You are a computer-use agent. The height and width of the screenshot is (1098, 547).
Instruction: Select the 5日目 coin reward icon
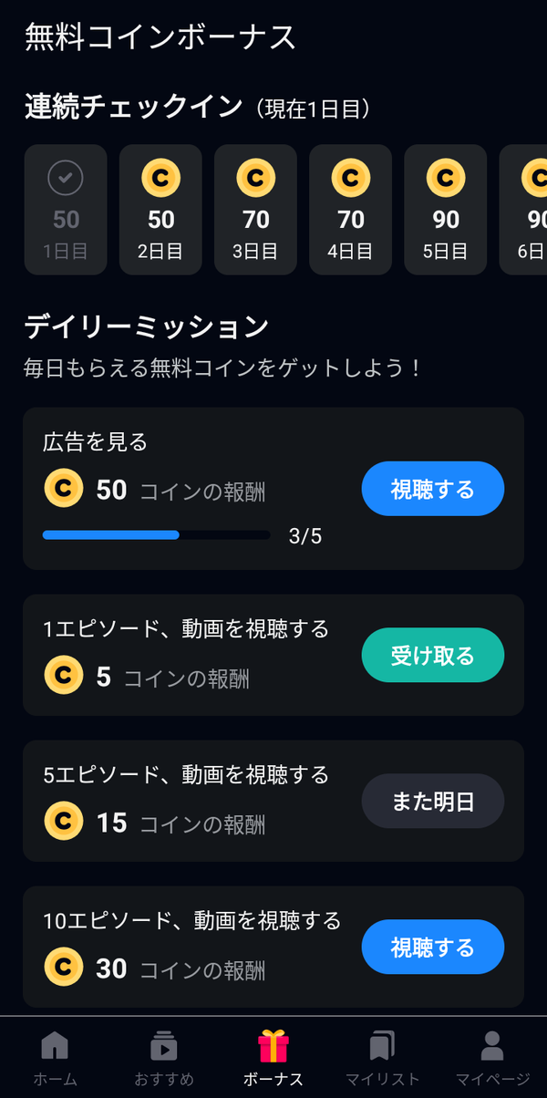pyautogui.click(x=445, y=178)
